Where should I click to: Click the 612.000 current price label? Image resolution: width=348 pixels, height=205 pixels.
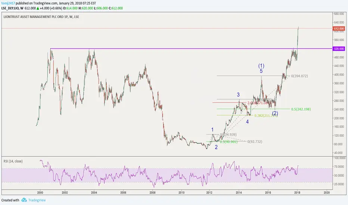point(339,29)
